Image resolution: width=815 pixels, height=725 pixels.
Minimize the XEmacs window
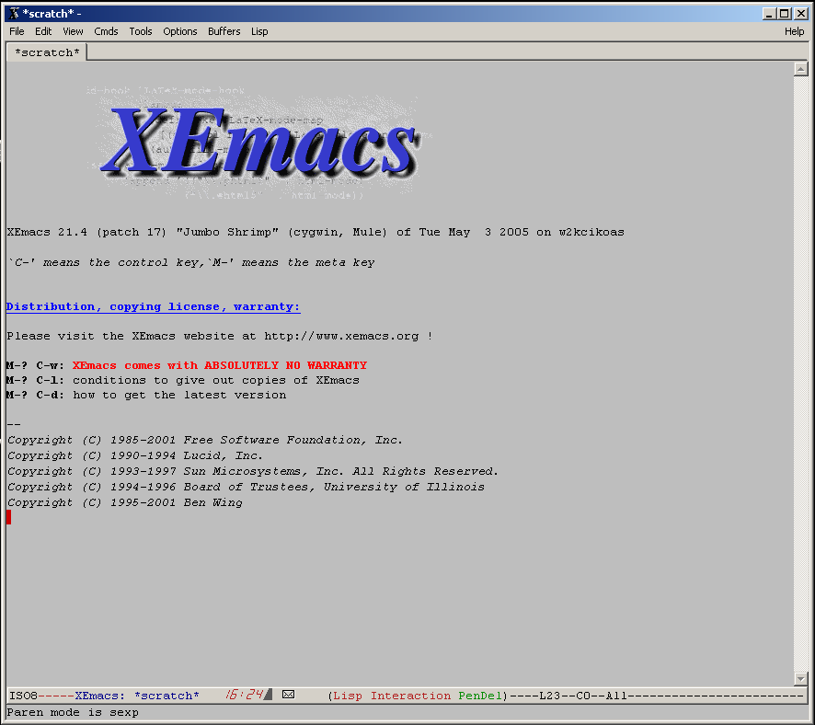pos(770,13)
